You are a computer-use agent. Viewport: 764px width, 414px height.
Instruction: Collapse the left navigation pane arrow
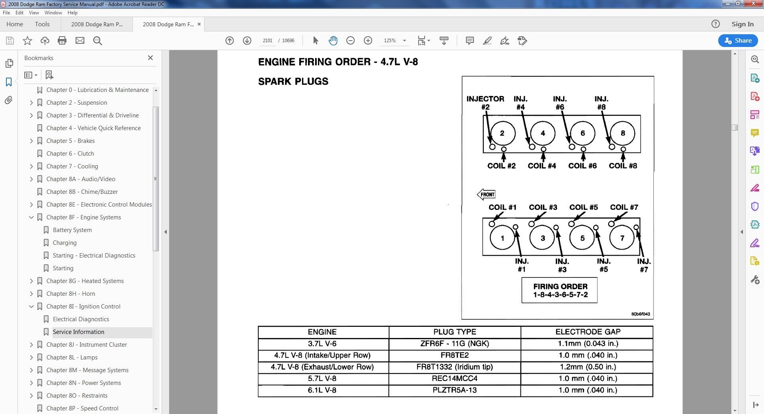point(166,232)
